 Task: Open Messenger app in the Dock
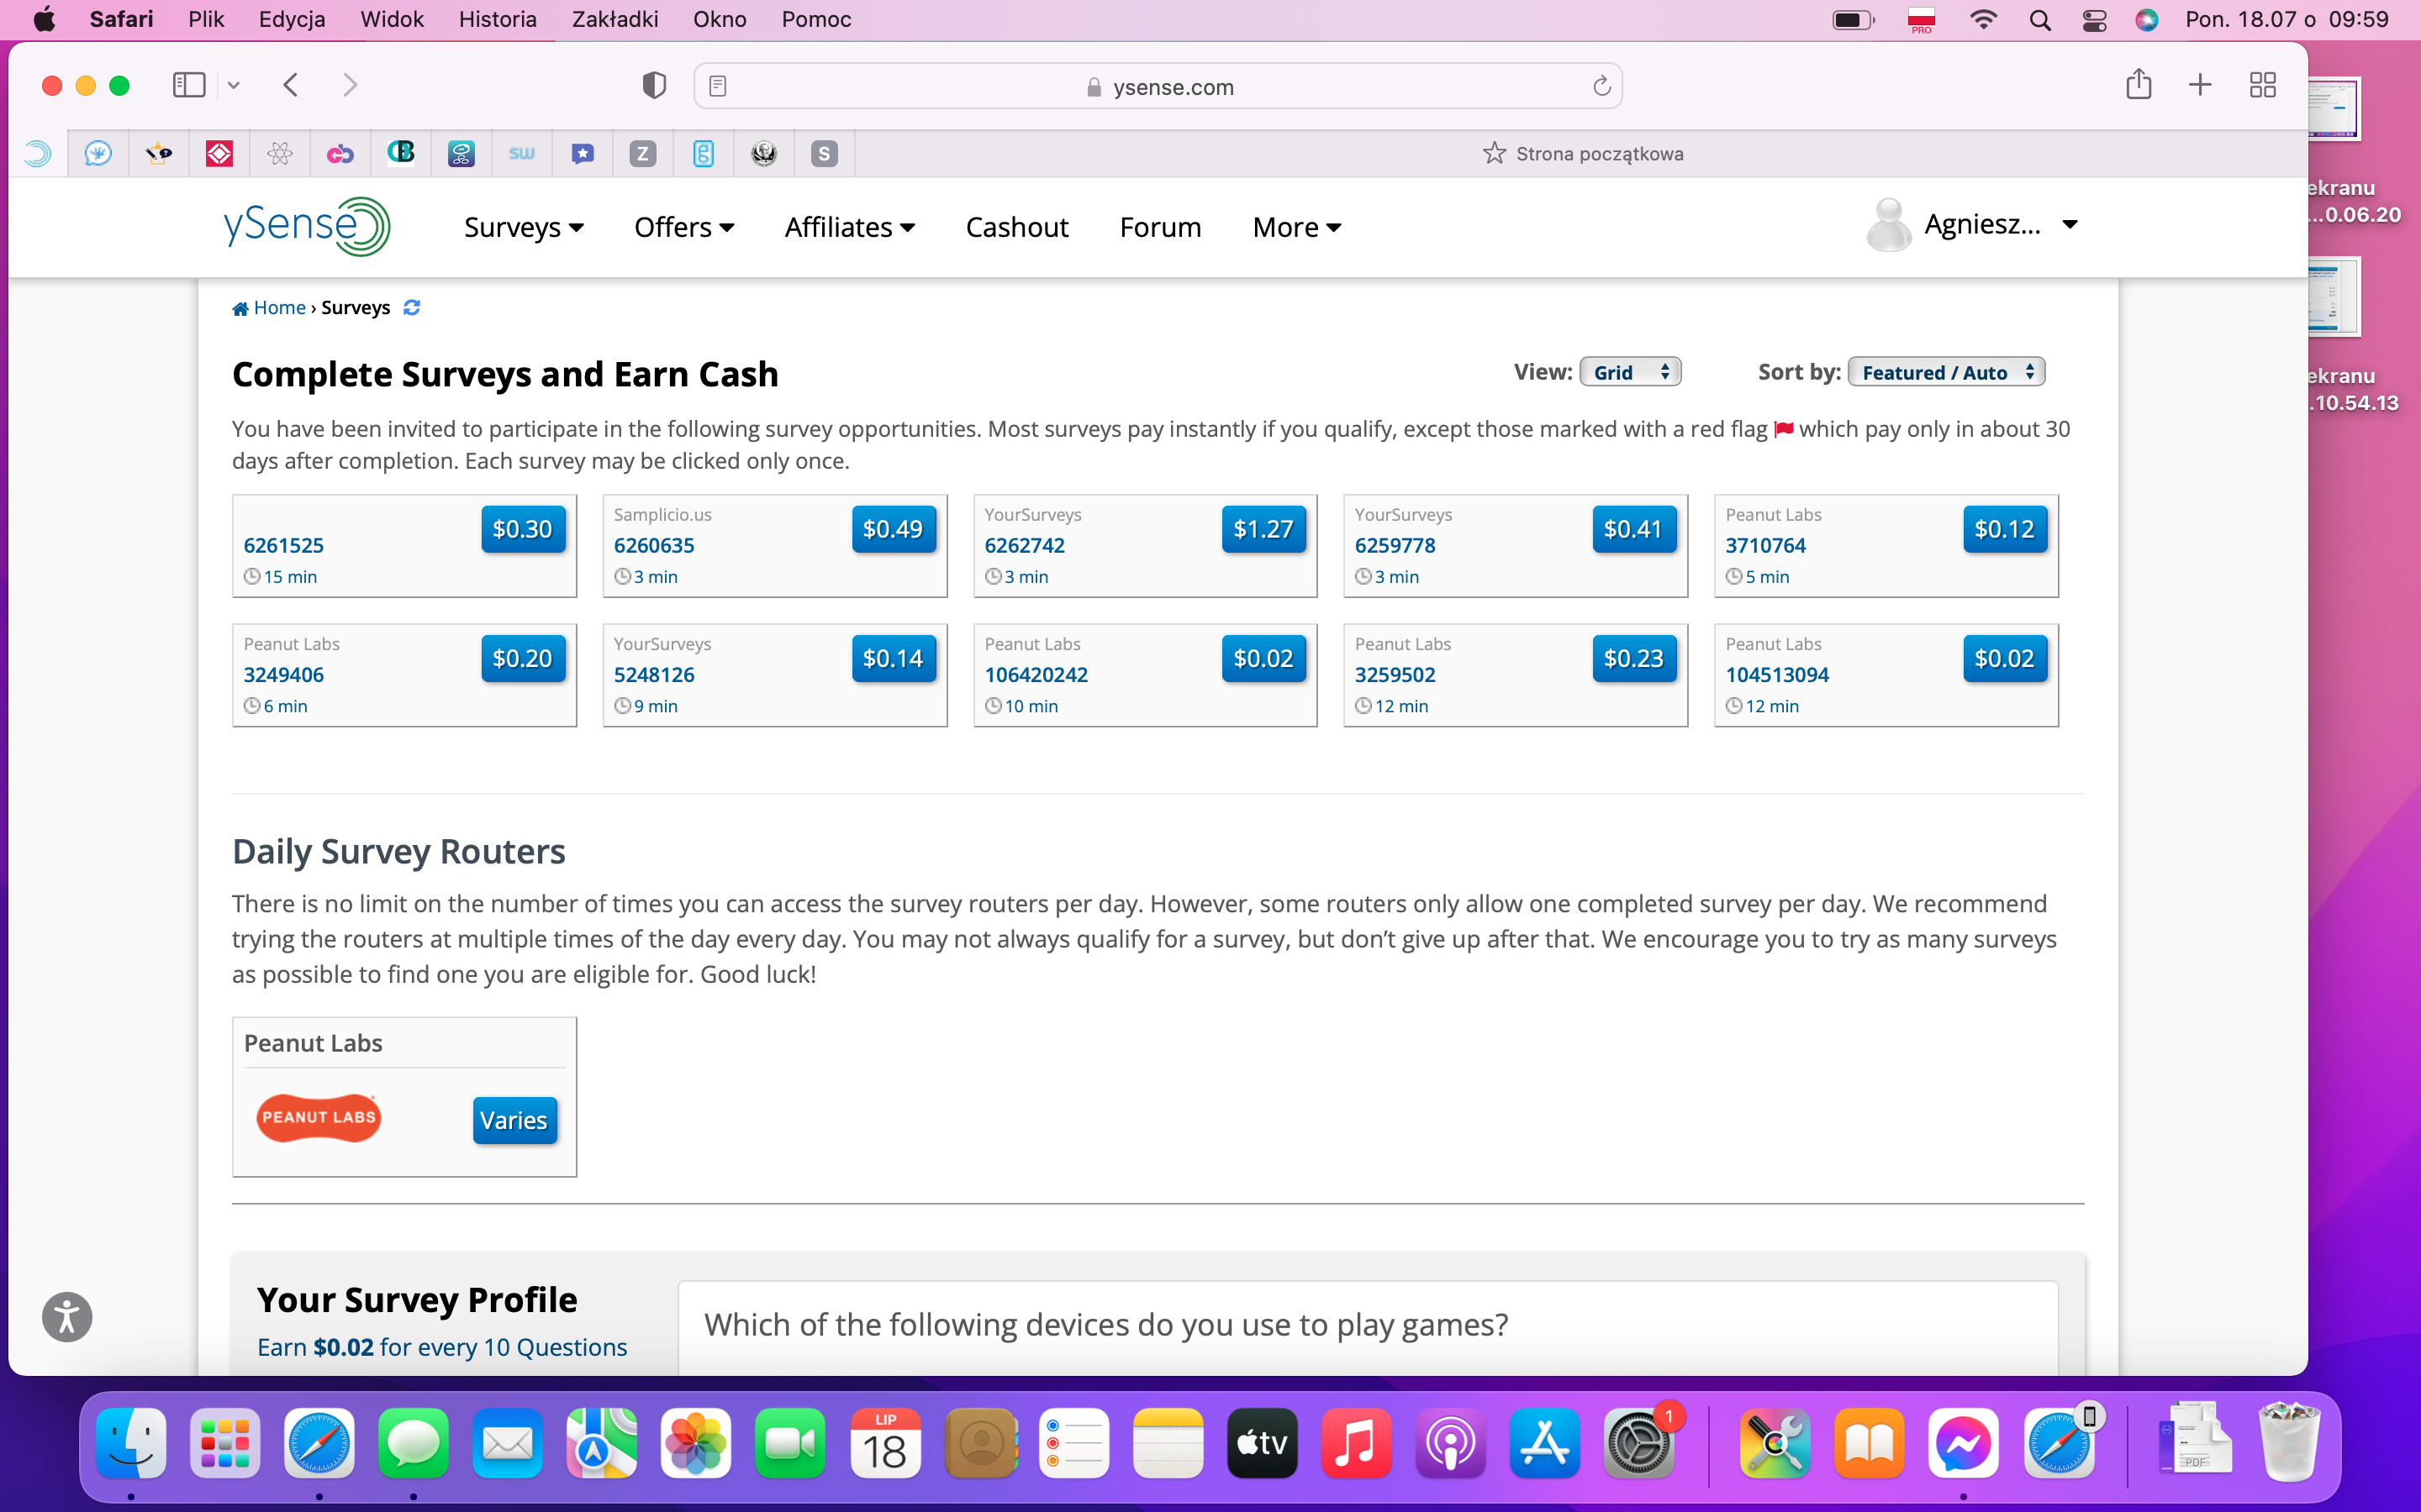1964,1443
